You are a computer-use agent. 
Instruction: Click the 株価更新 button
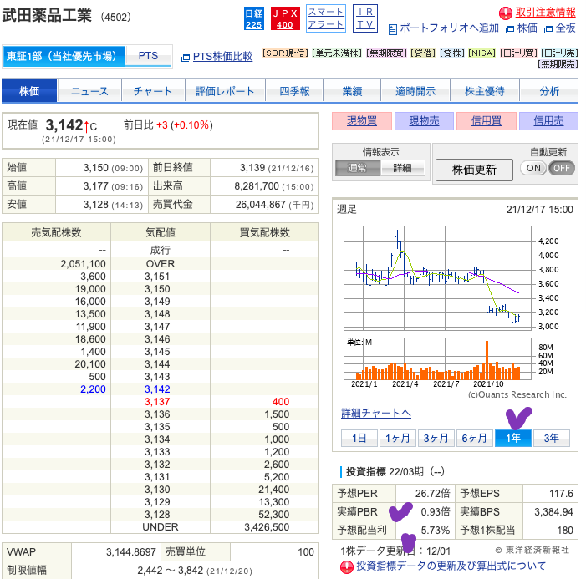(x=474, y=170)
